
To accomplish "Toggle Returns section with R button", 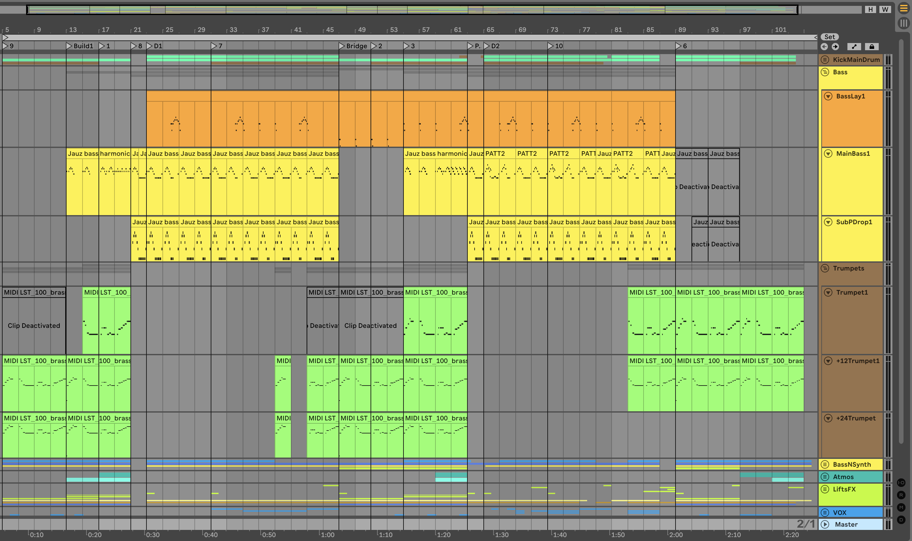I will 901,495.
